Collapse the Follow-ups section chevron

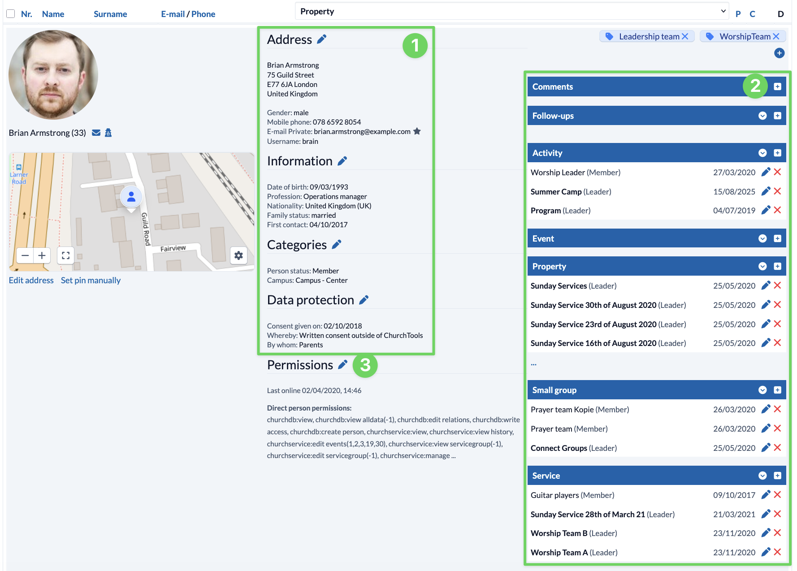[762, 116]
